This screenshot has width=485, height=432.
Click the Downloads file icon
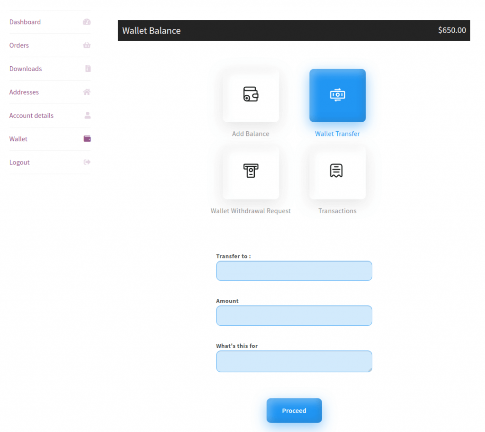(x=88, y=68)
